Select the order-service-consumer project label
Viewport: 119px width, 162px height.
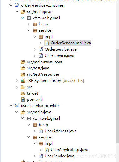point(43,5)
